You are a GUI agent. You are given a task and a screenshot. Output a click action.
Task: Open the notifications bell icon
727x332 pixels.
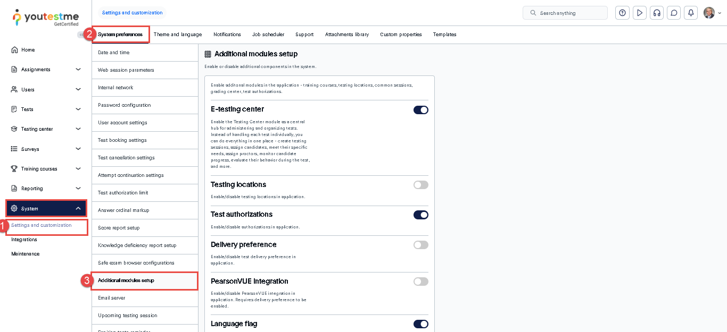(691, 13)
